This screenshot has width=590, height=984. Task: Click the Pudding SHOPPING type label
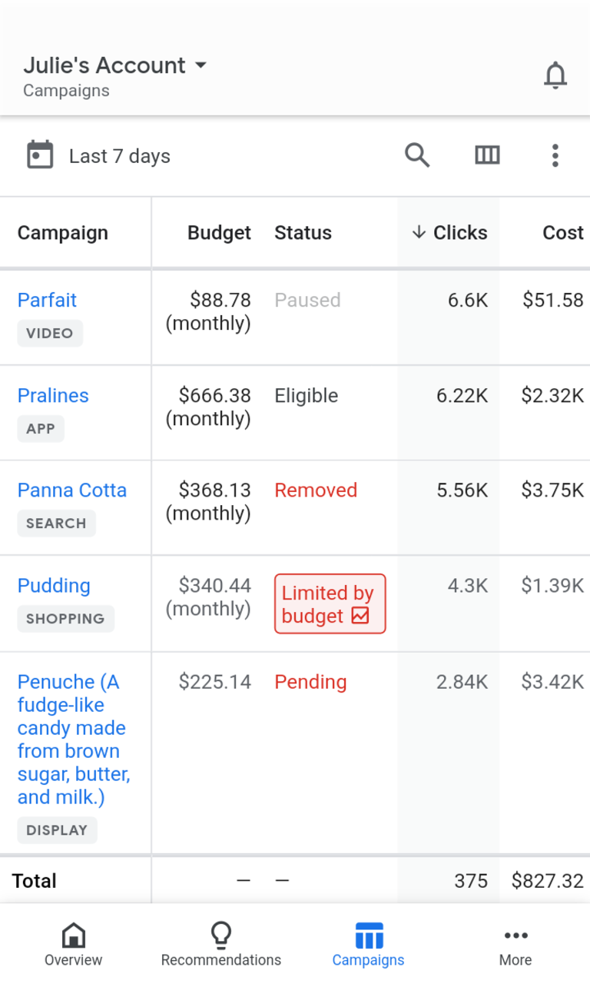pos(65,618)
